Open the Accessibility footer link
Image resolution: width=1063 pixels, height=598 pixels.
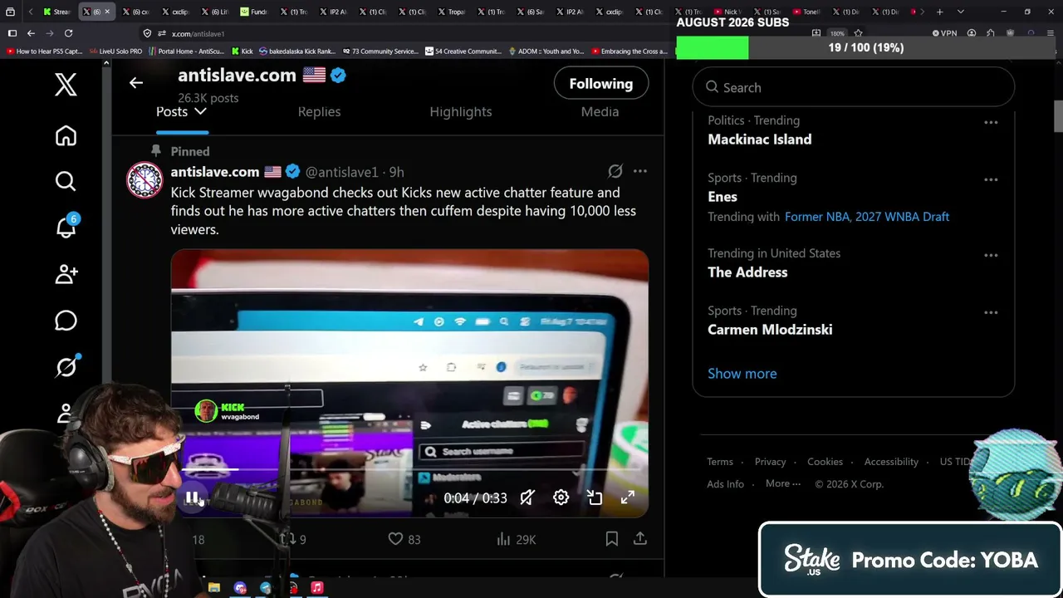click(891, 462)
